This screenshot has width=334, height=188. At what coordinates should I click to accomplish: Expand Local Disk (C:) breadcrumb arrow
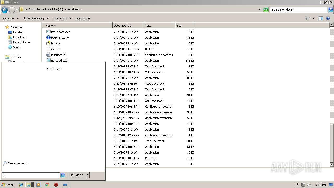(x=65, y=9)
